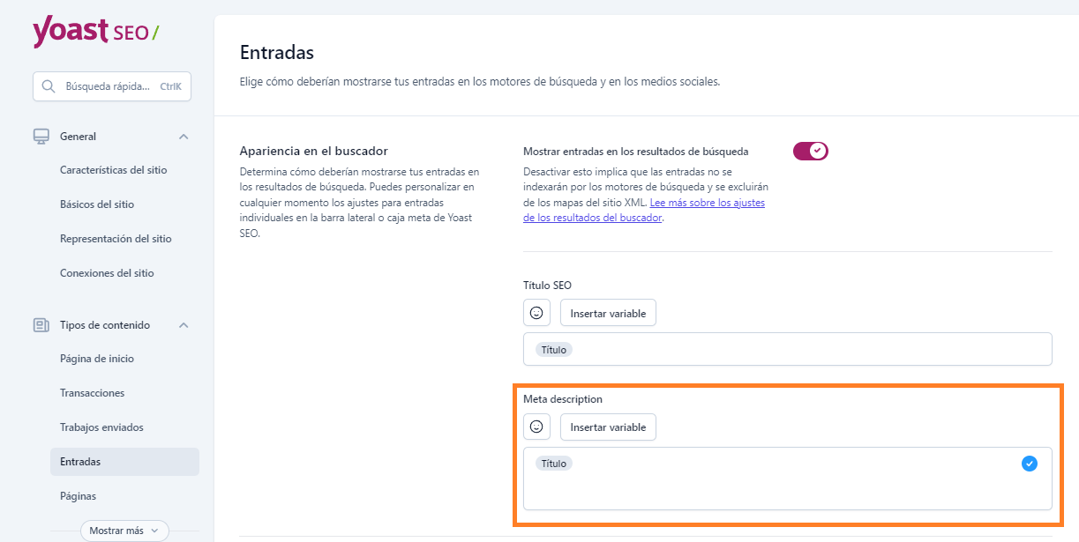
Task: Click Insertar variable under Título SEO
Action: pyautogui.click(x=608, y=312)
